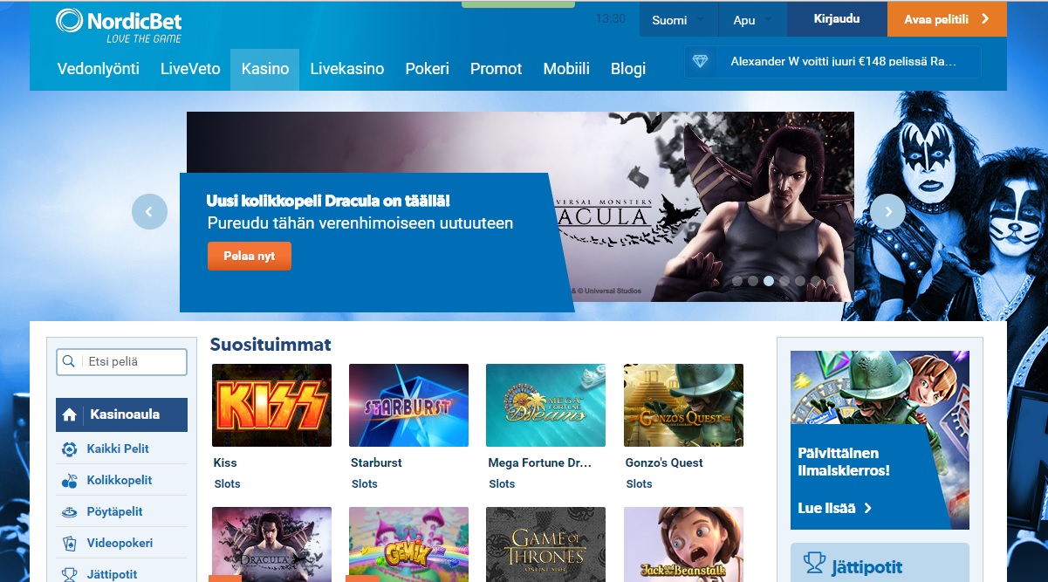
Task: Open the Starburst game thumbnail
Action: click(x=408, y=405)
